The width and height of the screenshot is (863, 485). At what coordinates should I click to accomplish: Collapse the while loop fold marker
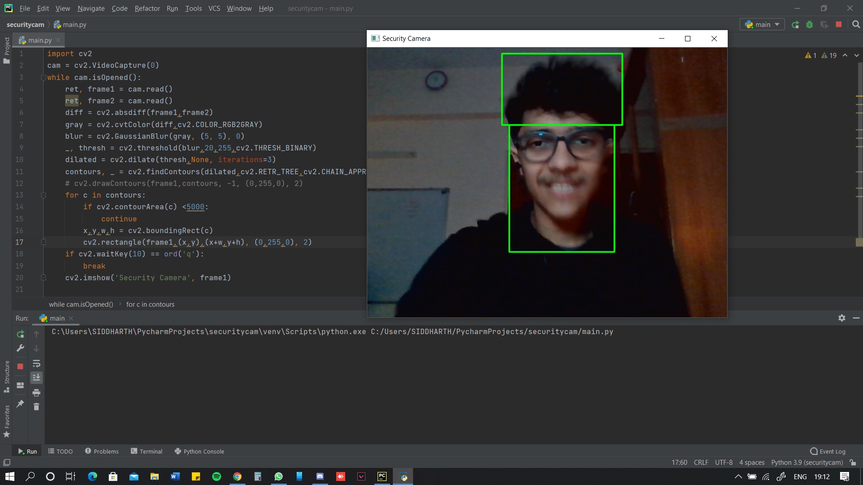tap(44, 78)
